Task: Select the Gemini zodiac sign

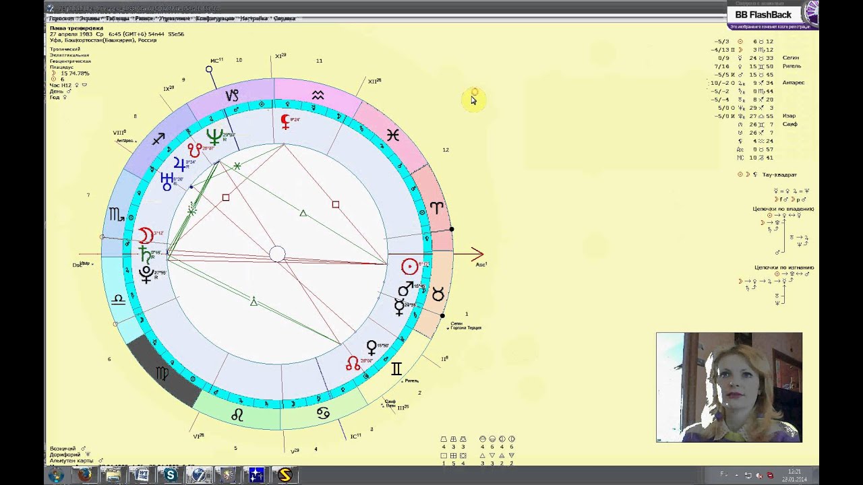Action: pos(396,369)
